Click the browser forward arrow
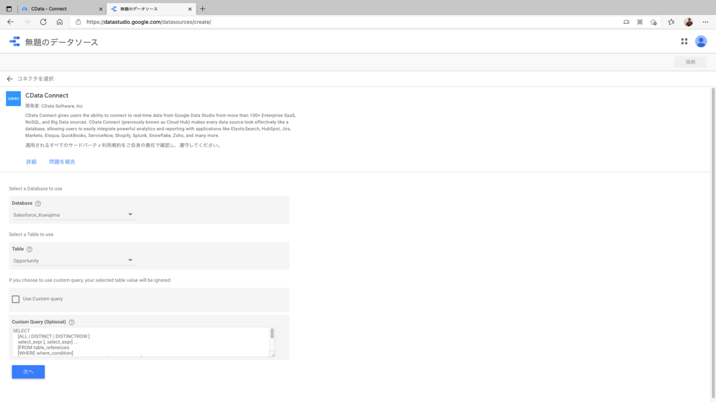This screenshot has height=402, width=716. (x=27, y=21)
